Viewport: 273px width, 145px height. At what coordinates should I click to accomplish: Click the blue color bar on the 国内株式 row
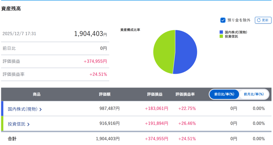coord(2,108)
